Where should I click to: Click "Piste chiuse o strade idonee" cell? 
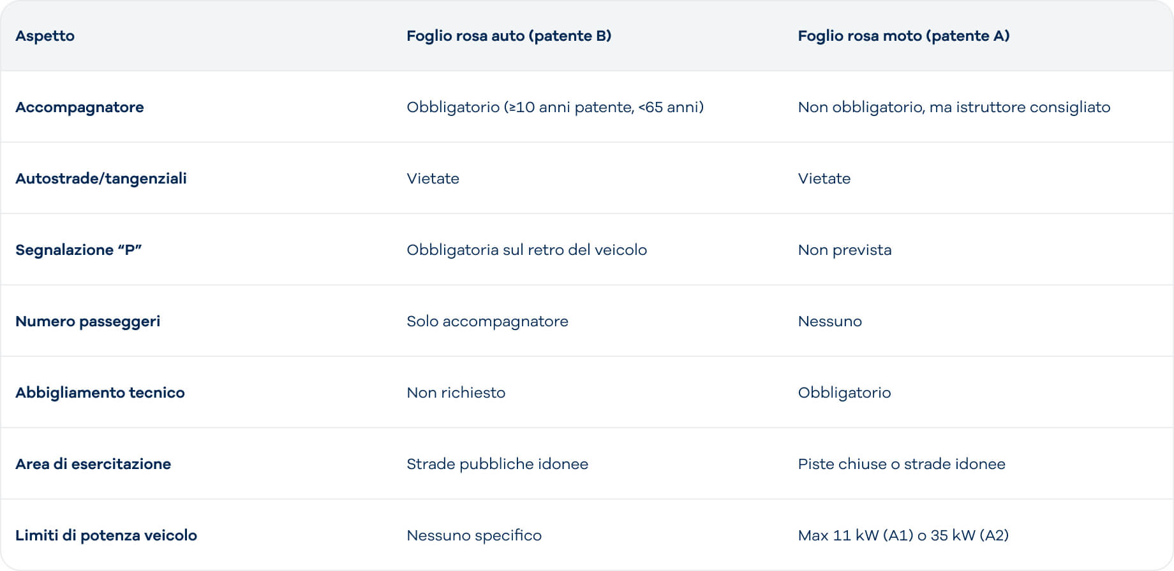click(x=901, y=464)
